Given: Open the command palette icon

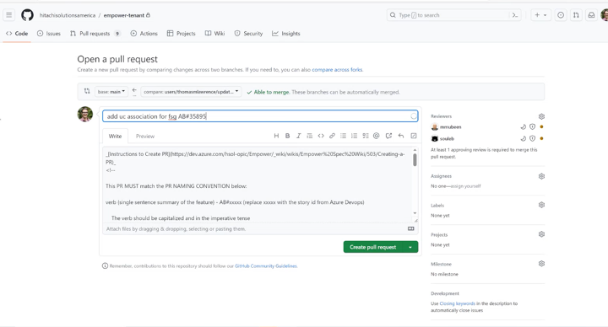Looking at the screenshot, I should coord(515,15).
